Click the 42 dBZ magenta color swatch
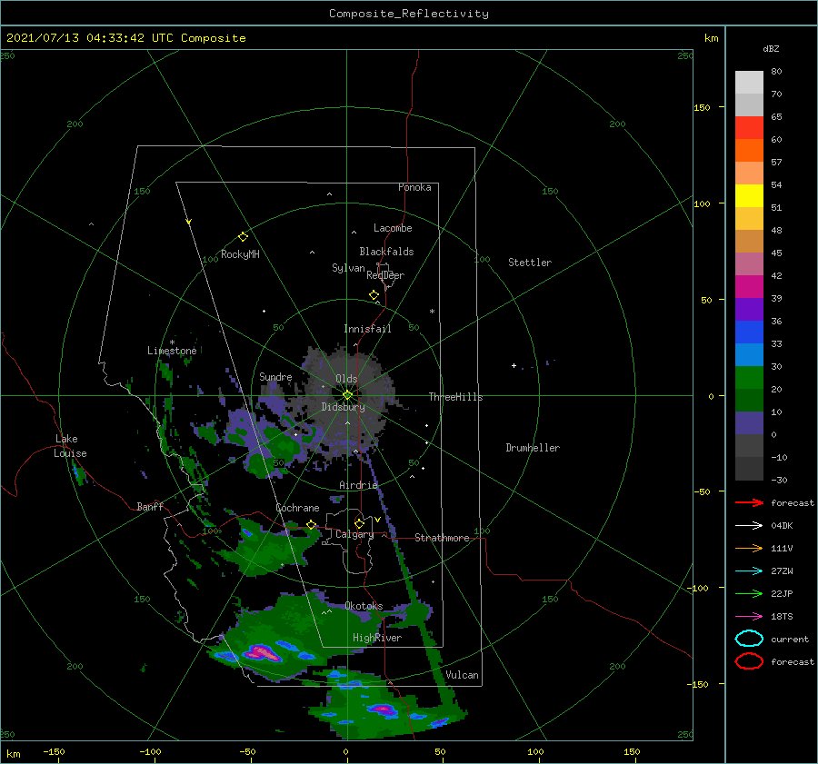The width and height of the screenshot is (818, 764). [x=749, y=286]
